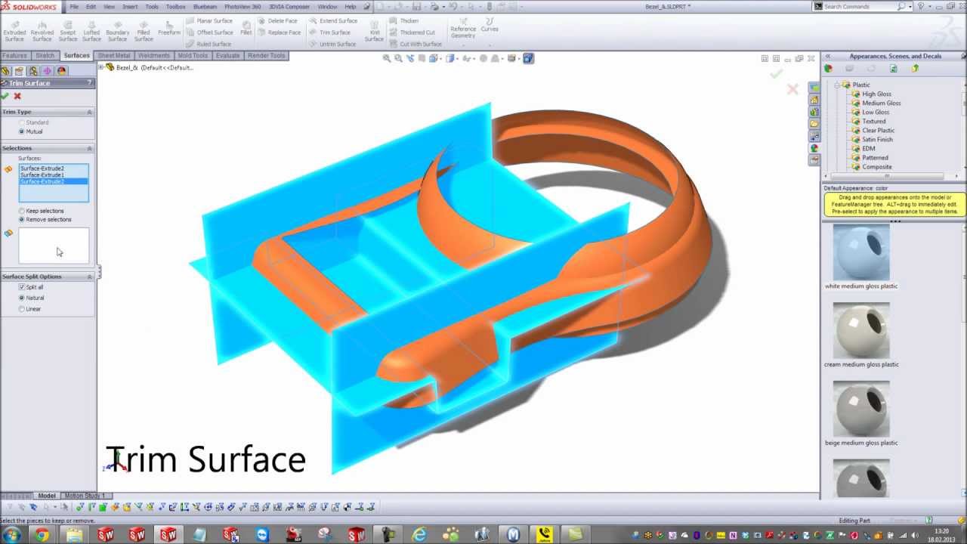Pick the cream medium gloss plastic swatch

(861, 331)
